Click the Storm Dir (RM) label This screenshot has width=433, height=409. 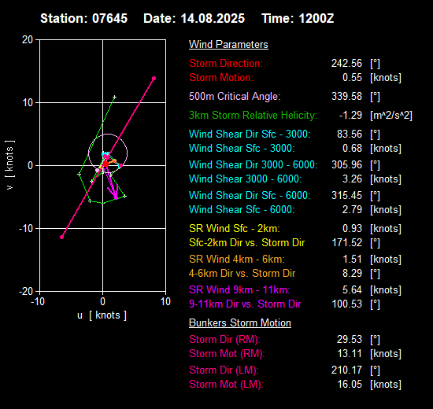[224, 340]
